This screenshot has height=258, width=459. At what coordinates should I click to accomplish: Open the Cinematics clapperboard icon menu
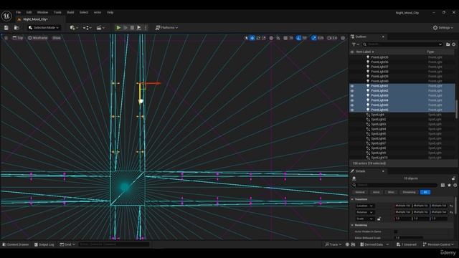[x=100, y=28]
